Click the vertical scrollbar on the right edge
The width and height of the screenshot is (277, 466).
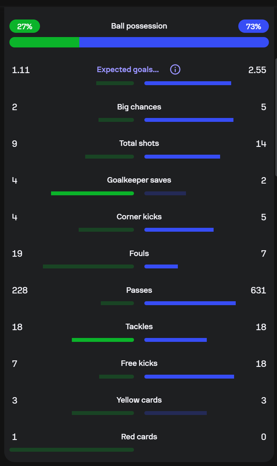276,117
